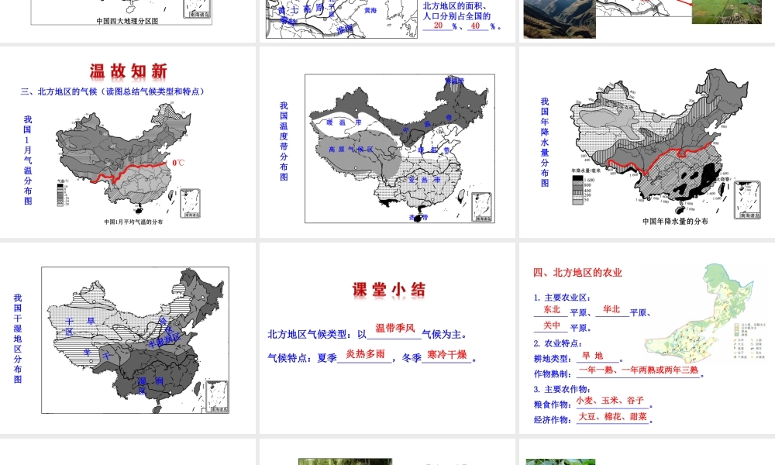Click the label '3. 主要农作物:'
The width and height of the screenshot is (775, 465).
click(x=562, y=389)
